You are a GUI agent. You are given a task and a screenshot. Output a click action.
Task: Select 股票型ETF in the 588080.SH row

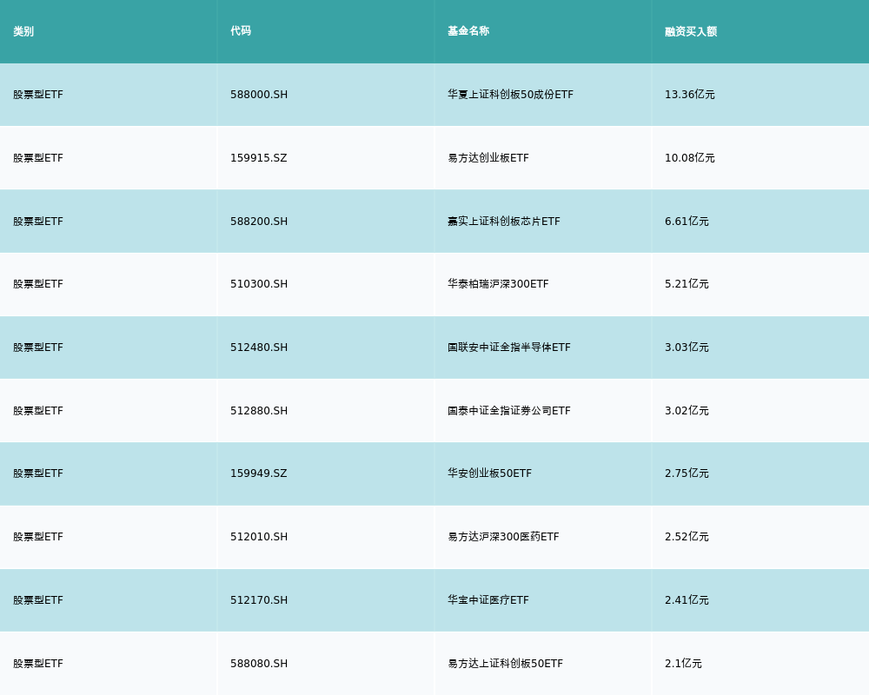click(x=38, y=664)
